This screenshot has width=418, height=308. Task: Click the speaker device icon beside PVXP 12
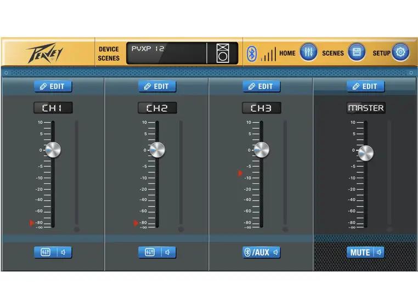pos(222,53)
